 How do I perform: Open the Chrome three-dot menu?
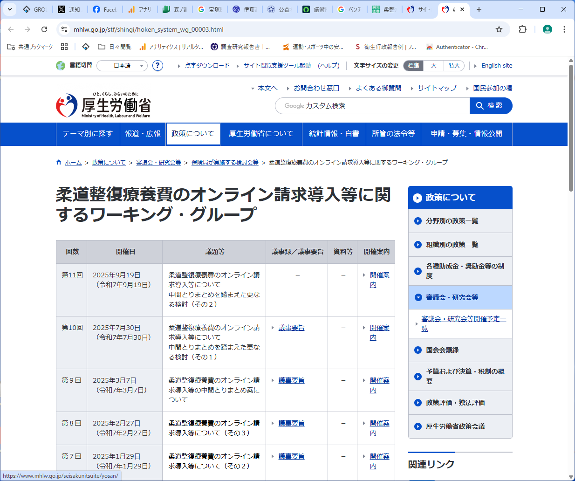coord(564,29)
